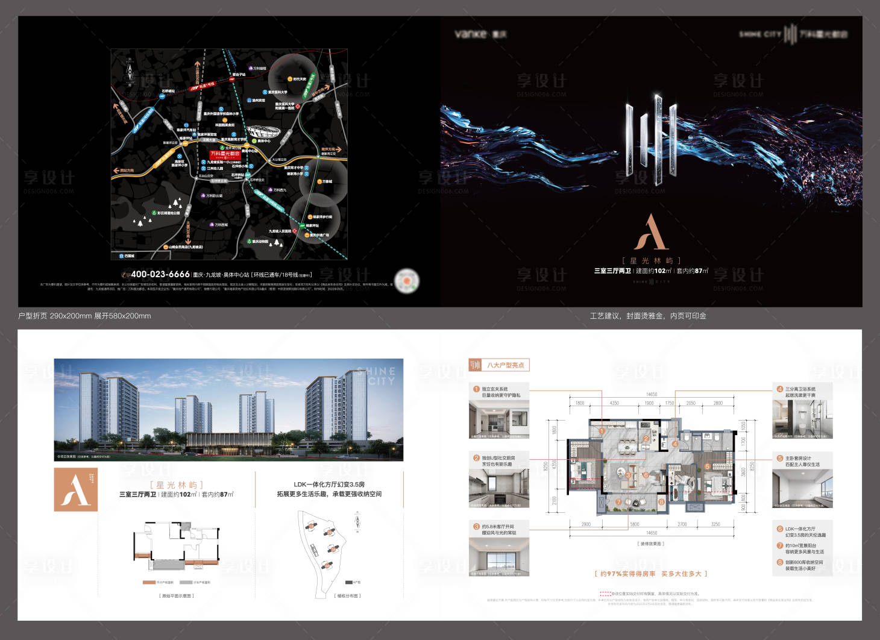The image size is (880, 640).
Task: Click the 重庆动物园 label on the map
Action: click(260, 241)
